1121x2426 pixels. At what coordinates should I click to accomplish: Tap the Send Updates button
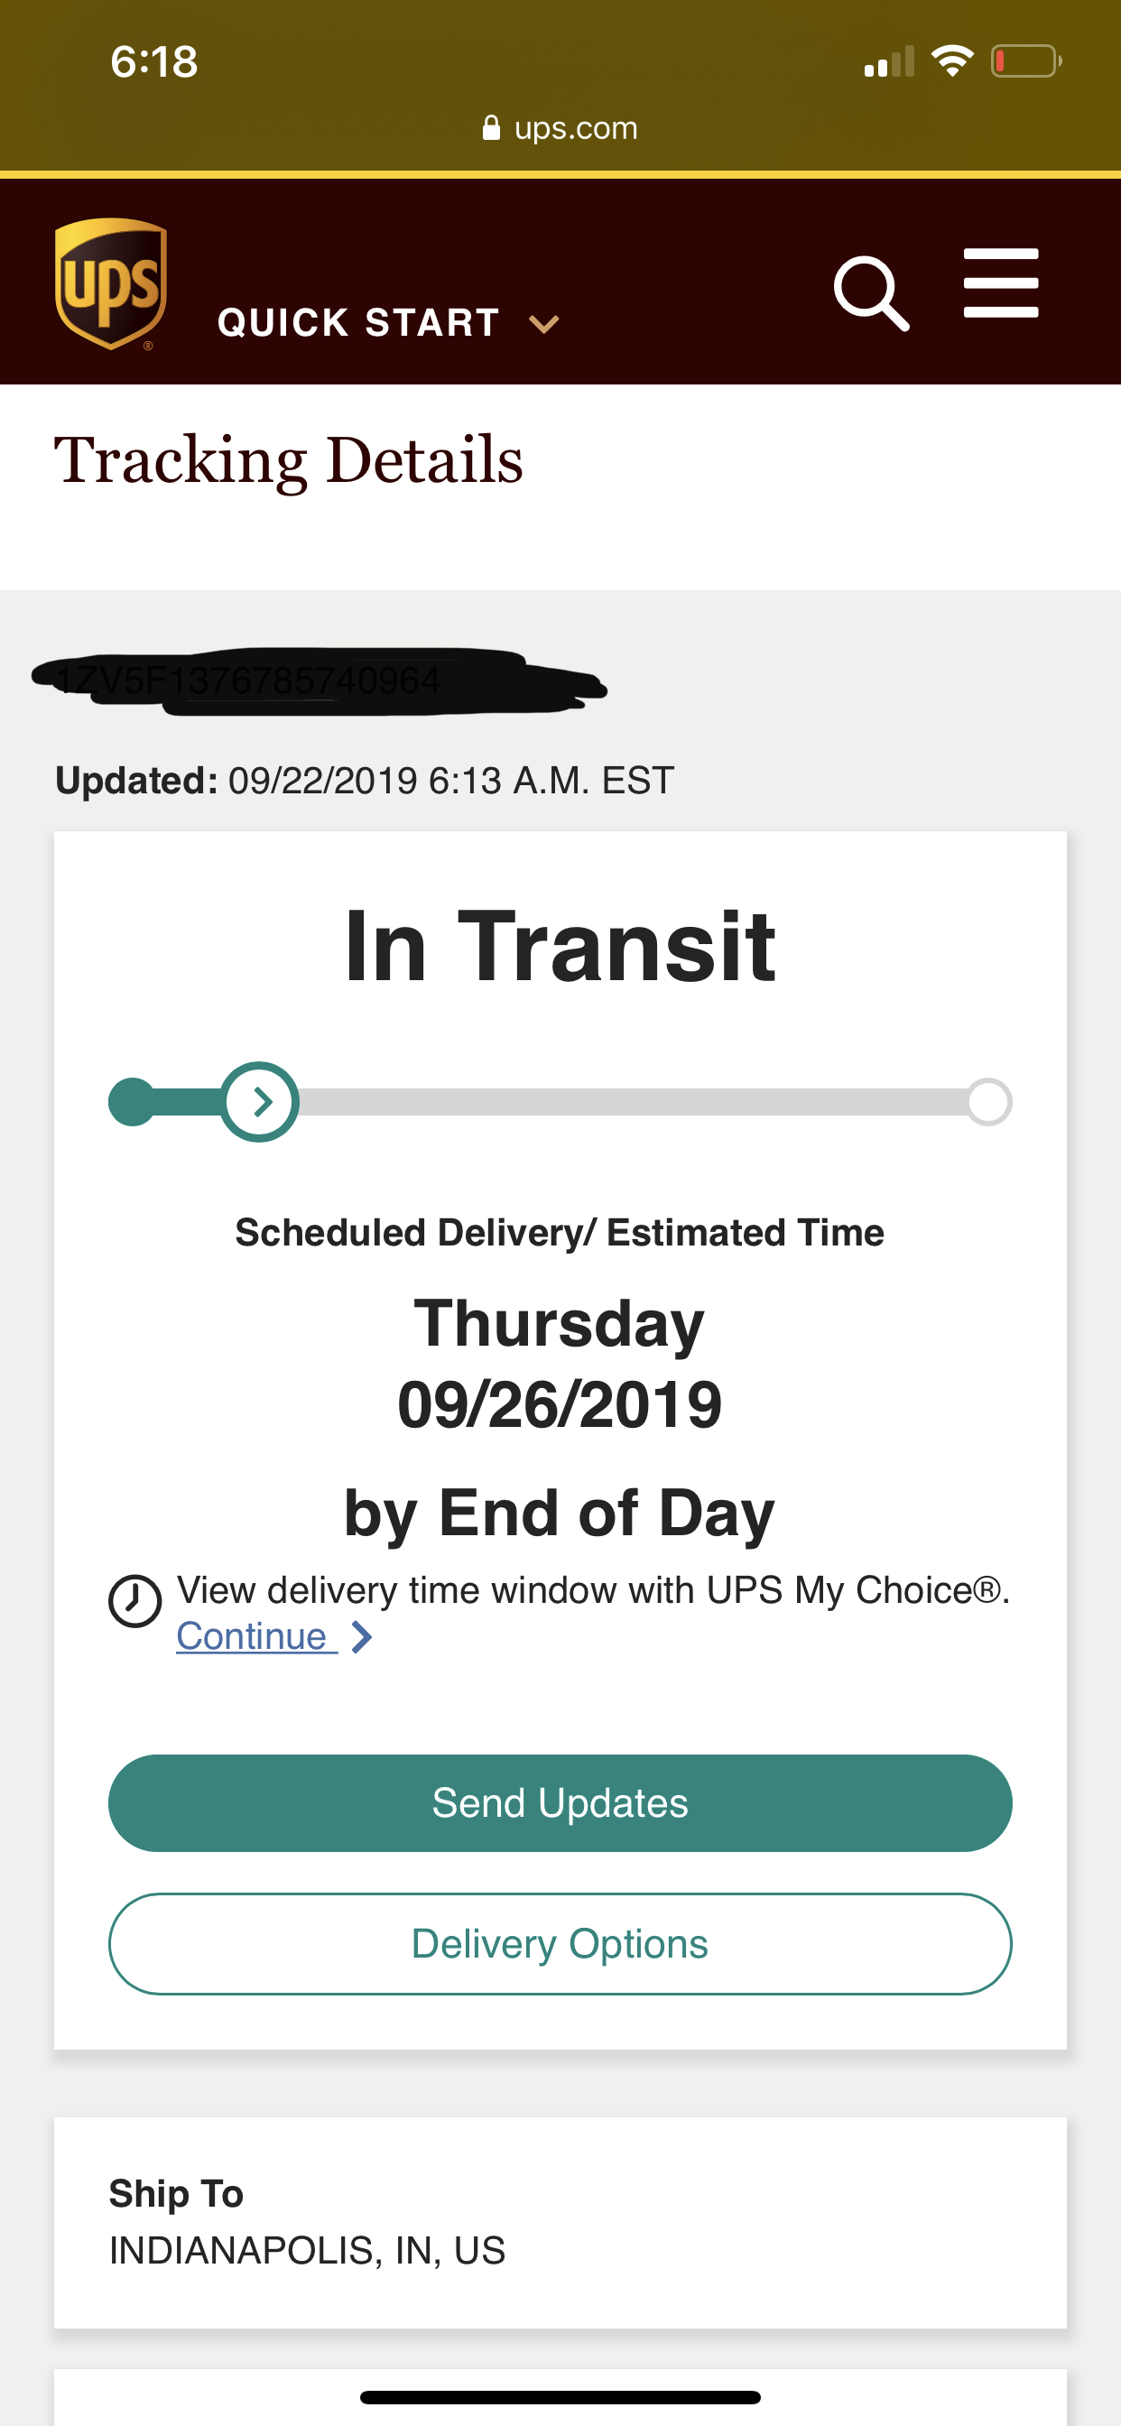(x=560, y=1803)
